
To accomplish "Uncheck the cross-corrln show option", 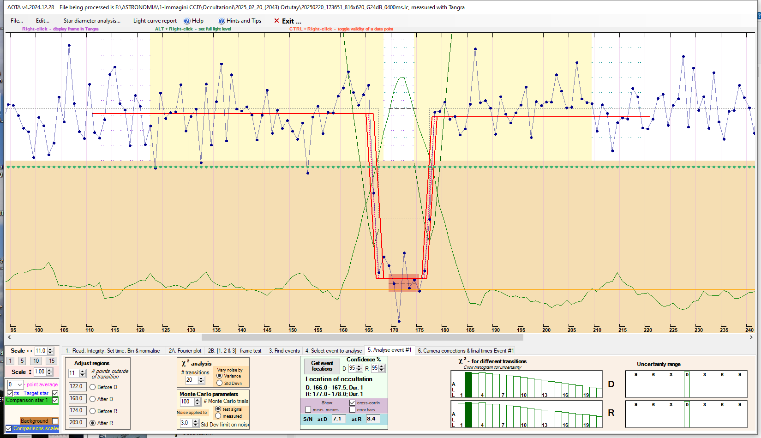I will (x=353, y=402).
